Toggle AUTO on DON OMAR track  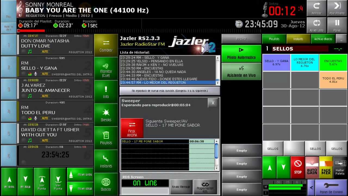45,51
